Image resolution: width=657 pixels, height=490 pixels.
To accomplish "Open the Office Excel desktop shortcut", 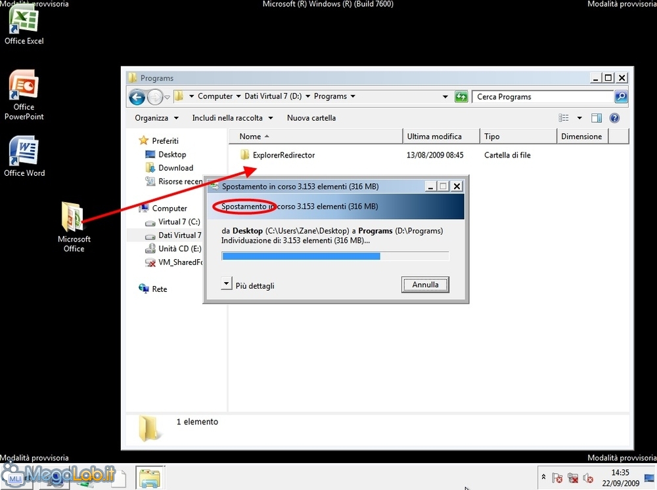I will (x=24, y=25).
